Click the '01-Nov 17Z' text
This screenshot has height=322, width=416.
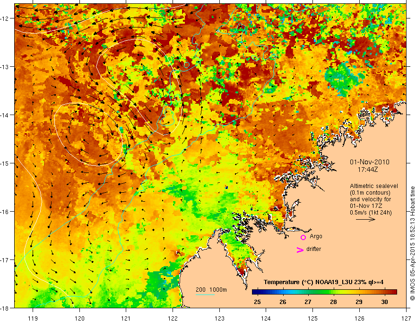pos(365,206)
